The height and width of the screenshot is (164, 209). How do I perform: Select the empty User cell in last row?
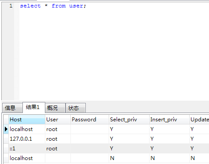58,158
